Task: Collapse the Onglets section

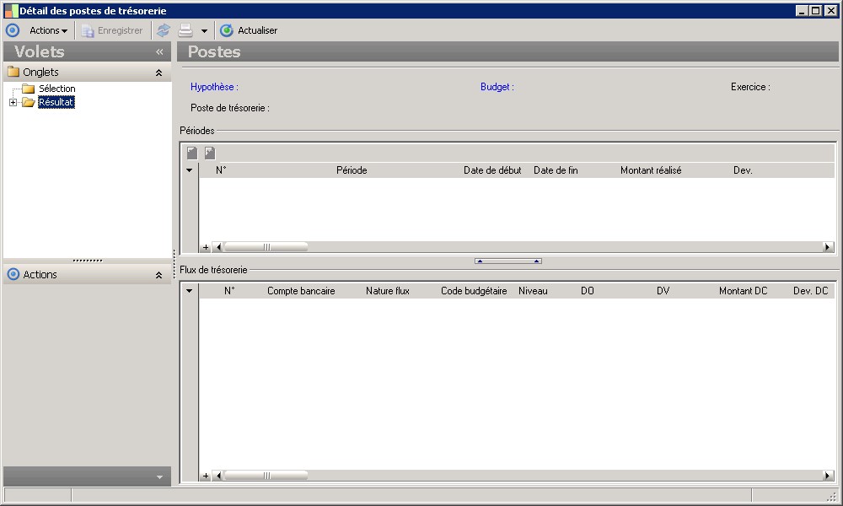Action: click(x=158, y=73)
